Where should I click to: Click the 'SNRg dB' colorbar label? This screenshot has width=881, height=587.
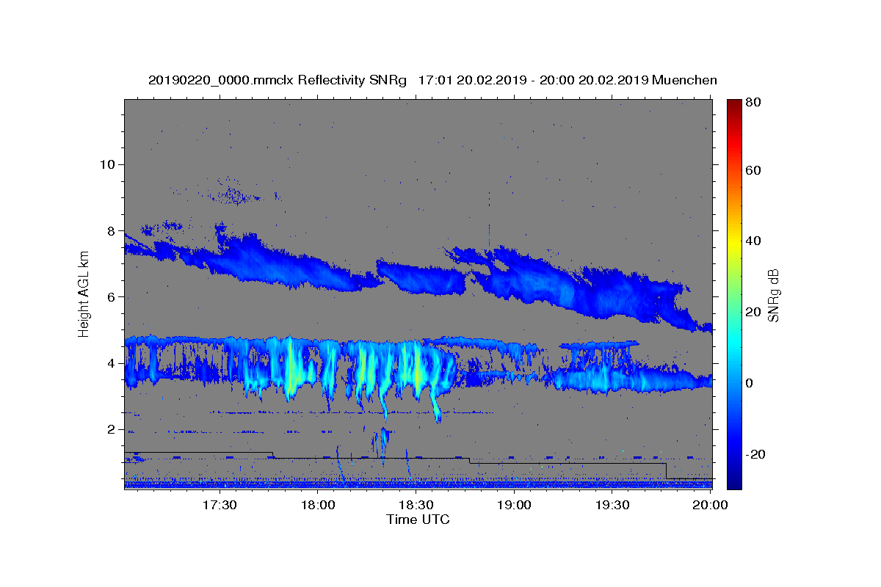pos(773,294)
